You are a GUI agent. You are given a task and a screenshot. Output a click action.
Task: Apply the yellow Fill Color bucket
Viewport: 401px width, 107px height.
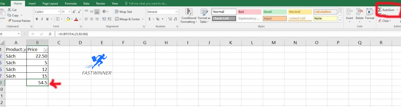click(68, 19)
